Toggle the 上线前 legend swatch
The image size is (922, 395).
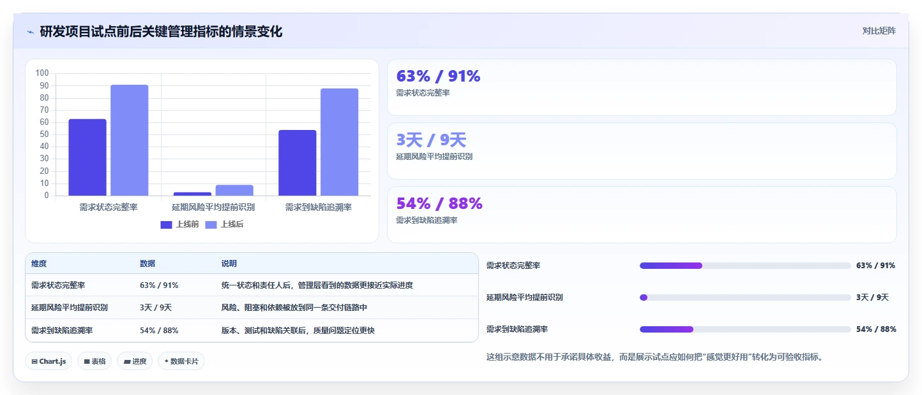click(166, 224)
